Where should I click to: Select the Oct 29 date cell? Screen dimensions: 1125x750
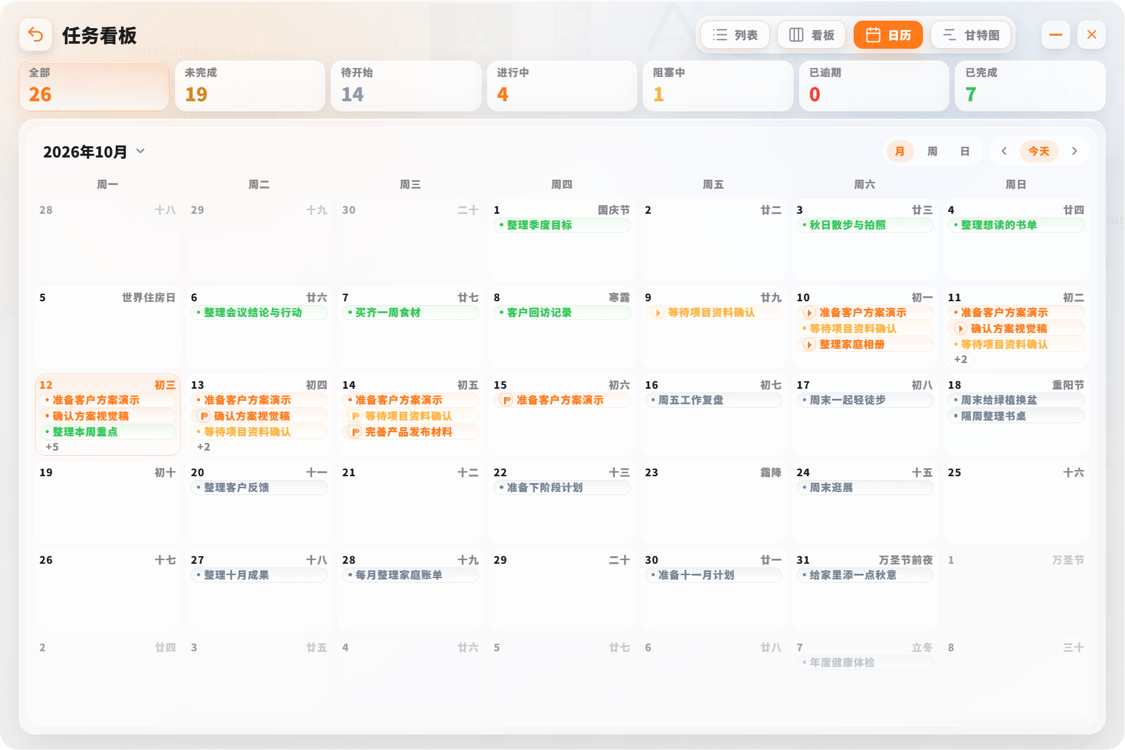point(562,590)
